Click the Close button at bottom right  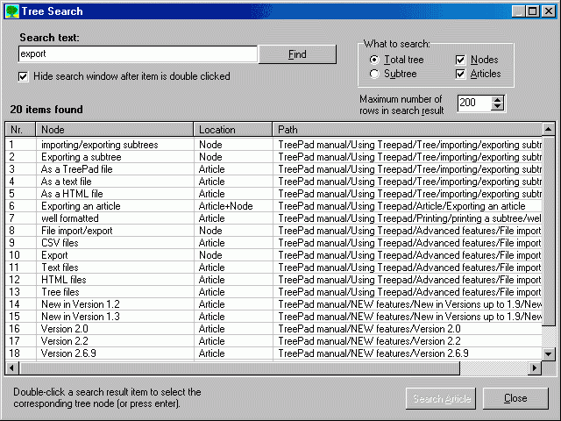(515, 398)
